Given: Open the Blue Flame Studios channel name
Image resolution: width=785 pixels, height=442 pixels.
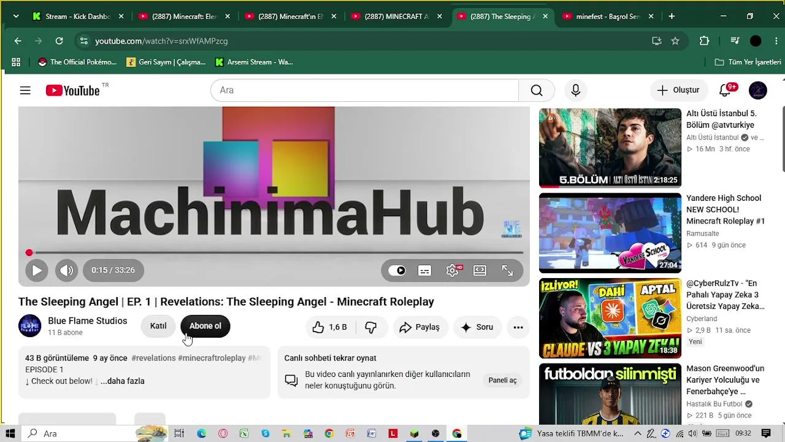Looking at the screenshot, I should pyautogui.click(x=88, y=320).
